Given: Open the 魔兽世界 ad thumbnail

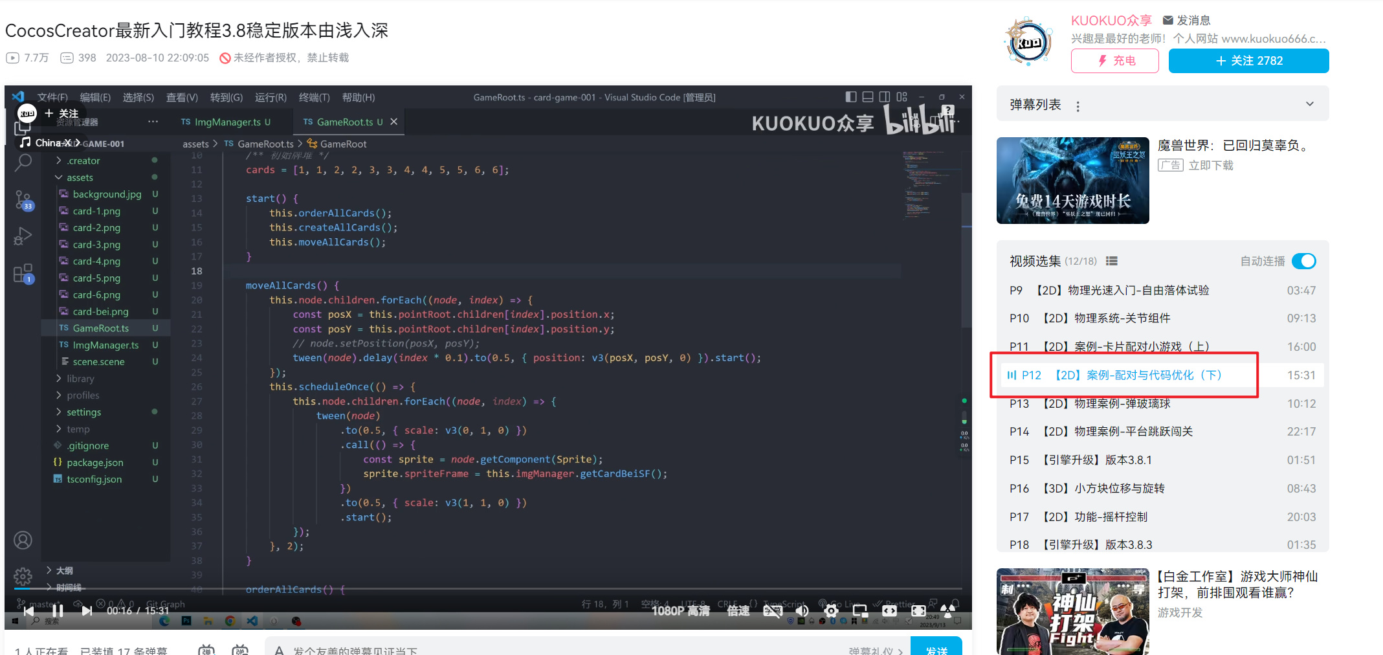Looking at the screenshot, I should tap(1073, 181).
